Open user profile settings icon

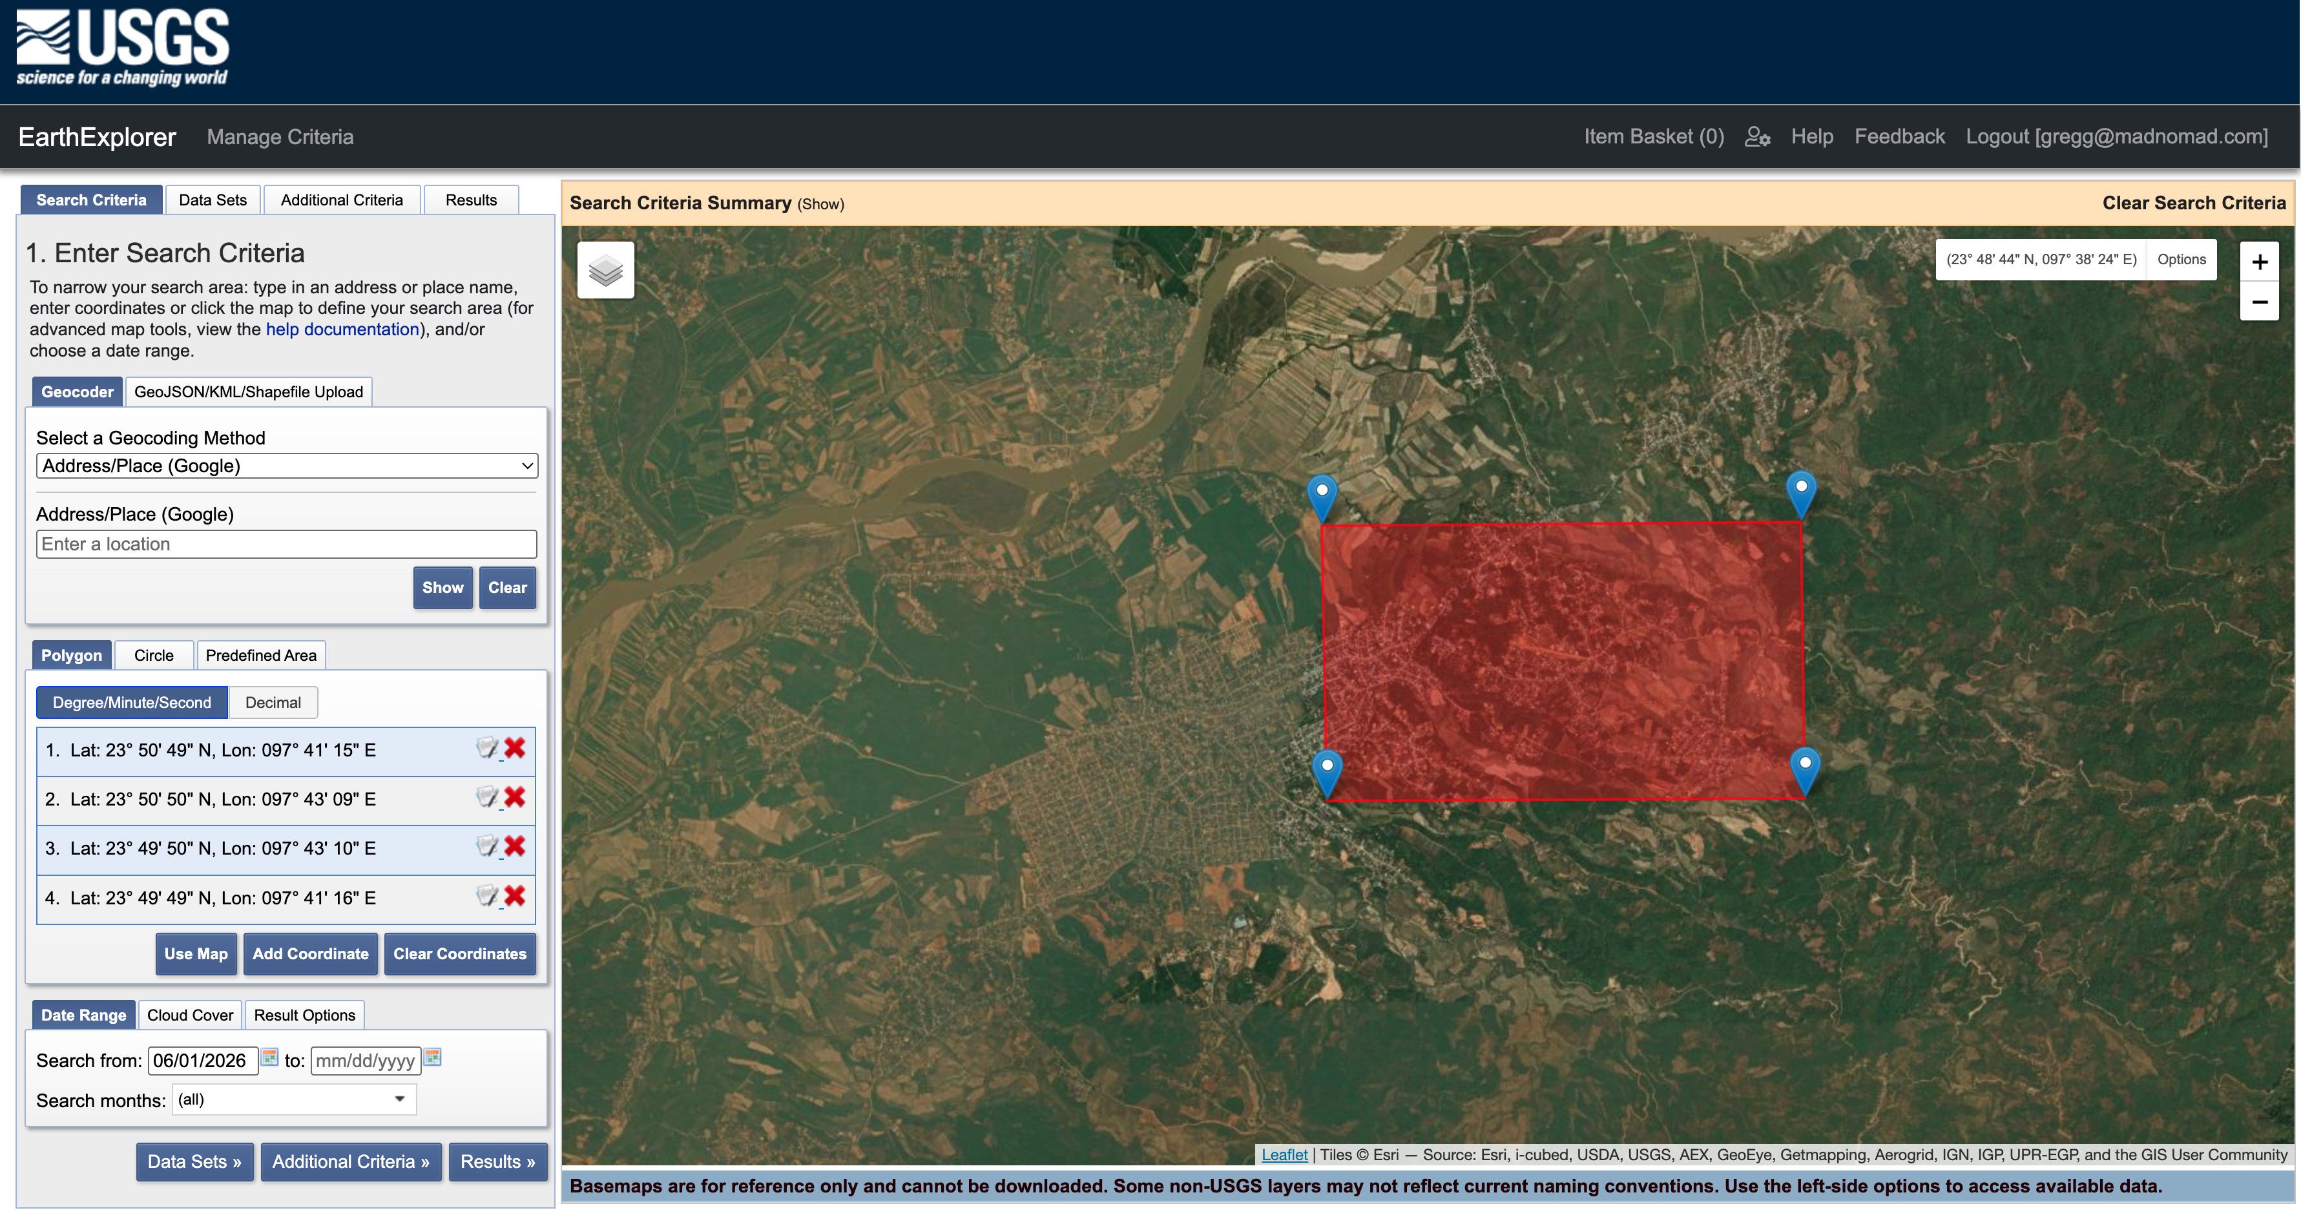(1757, 137)
